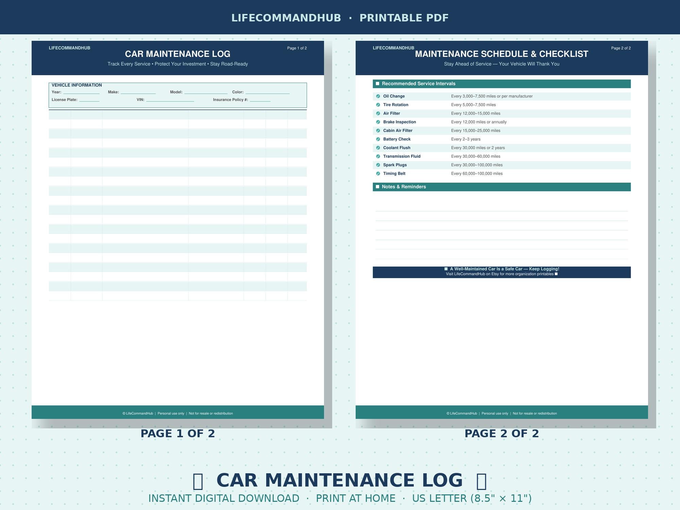Click the 'Page 2 of 2' header label

pyautogui.click(x=621, y=48)
